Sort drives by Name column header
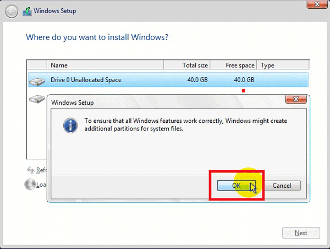The width and height of the screenshot is (330, 249). 105,65
